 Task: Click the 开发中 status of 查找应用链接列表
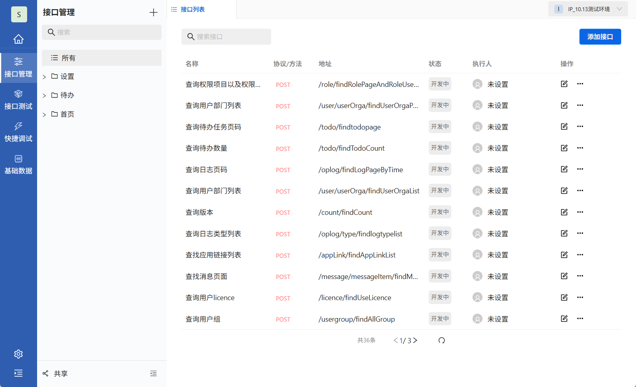(440, 255)
